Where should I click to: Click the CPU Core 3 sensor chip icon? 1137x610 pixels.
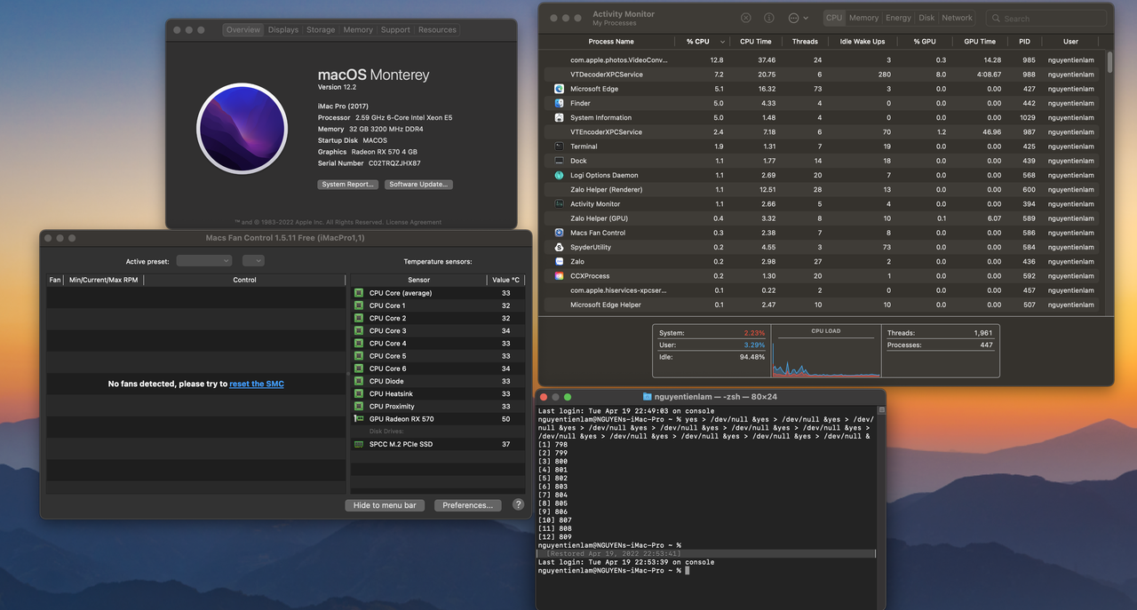(x=359, y=330)
